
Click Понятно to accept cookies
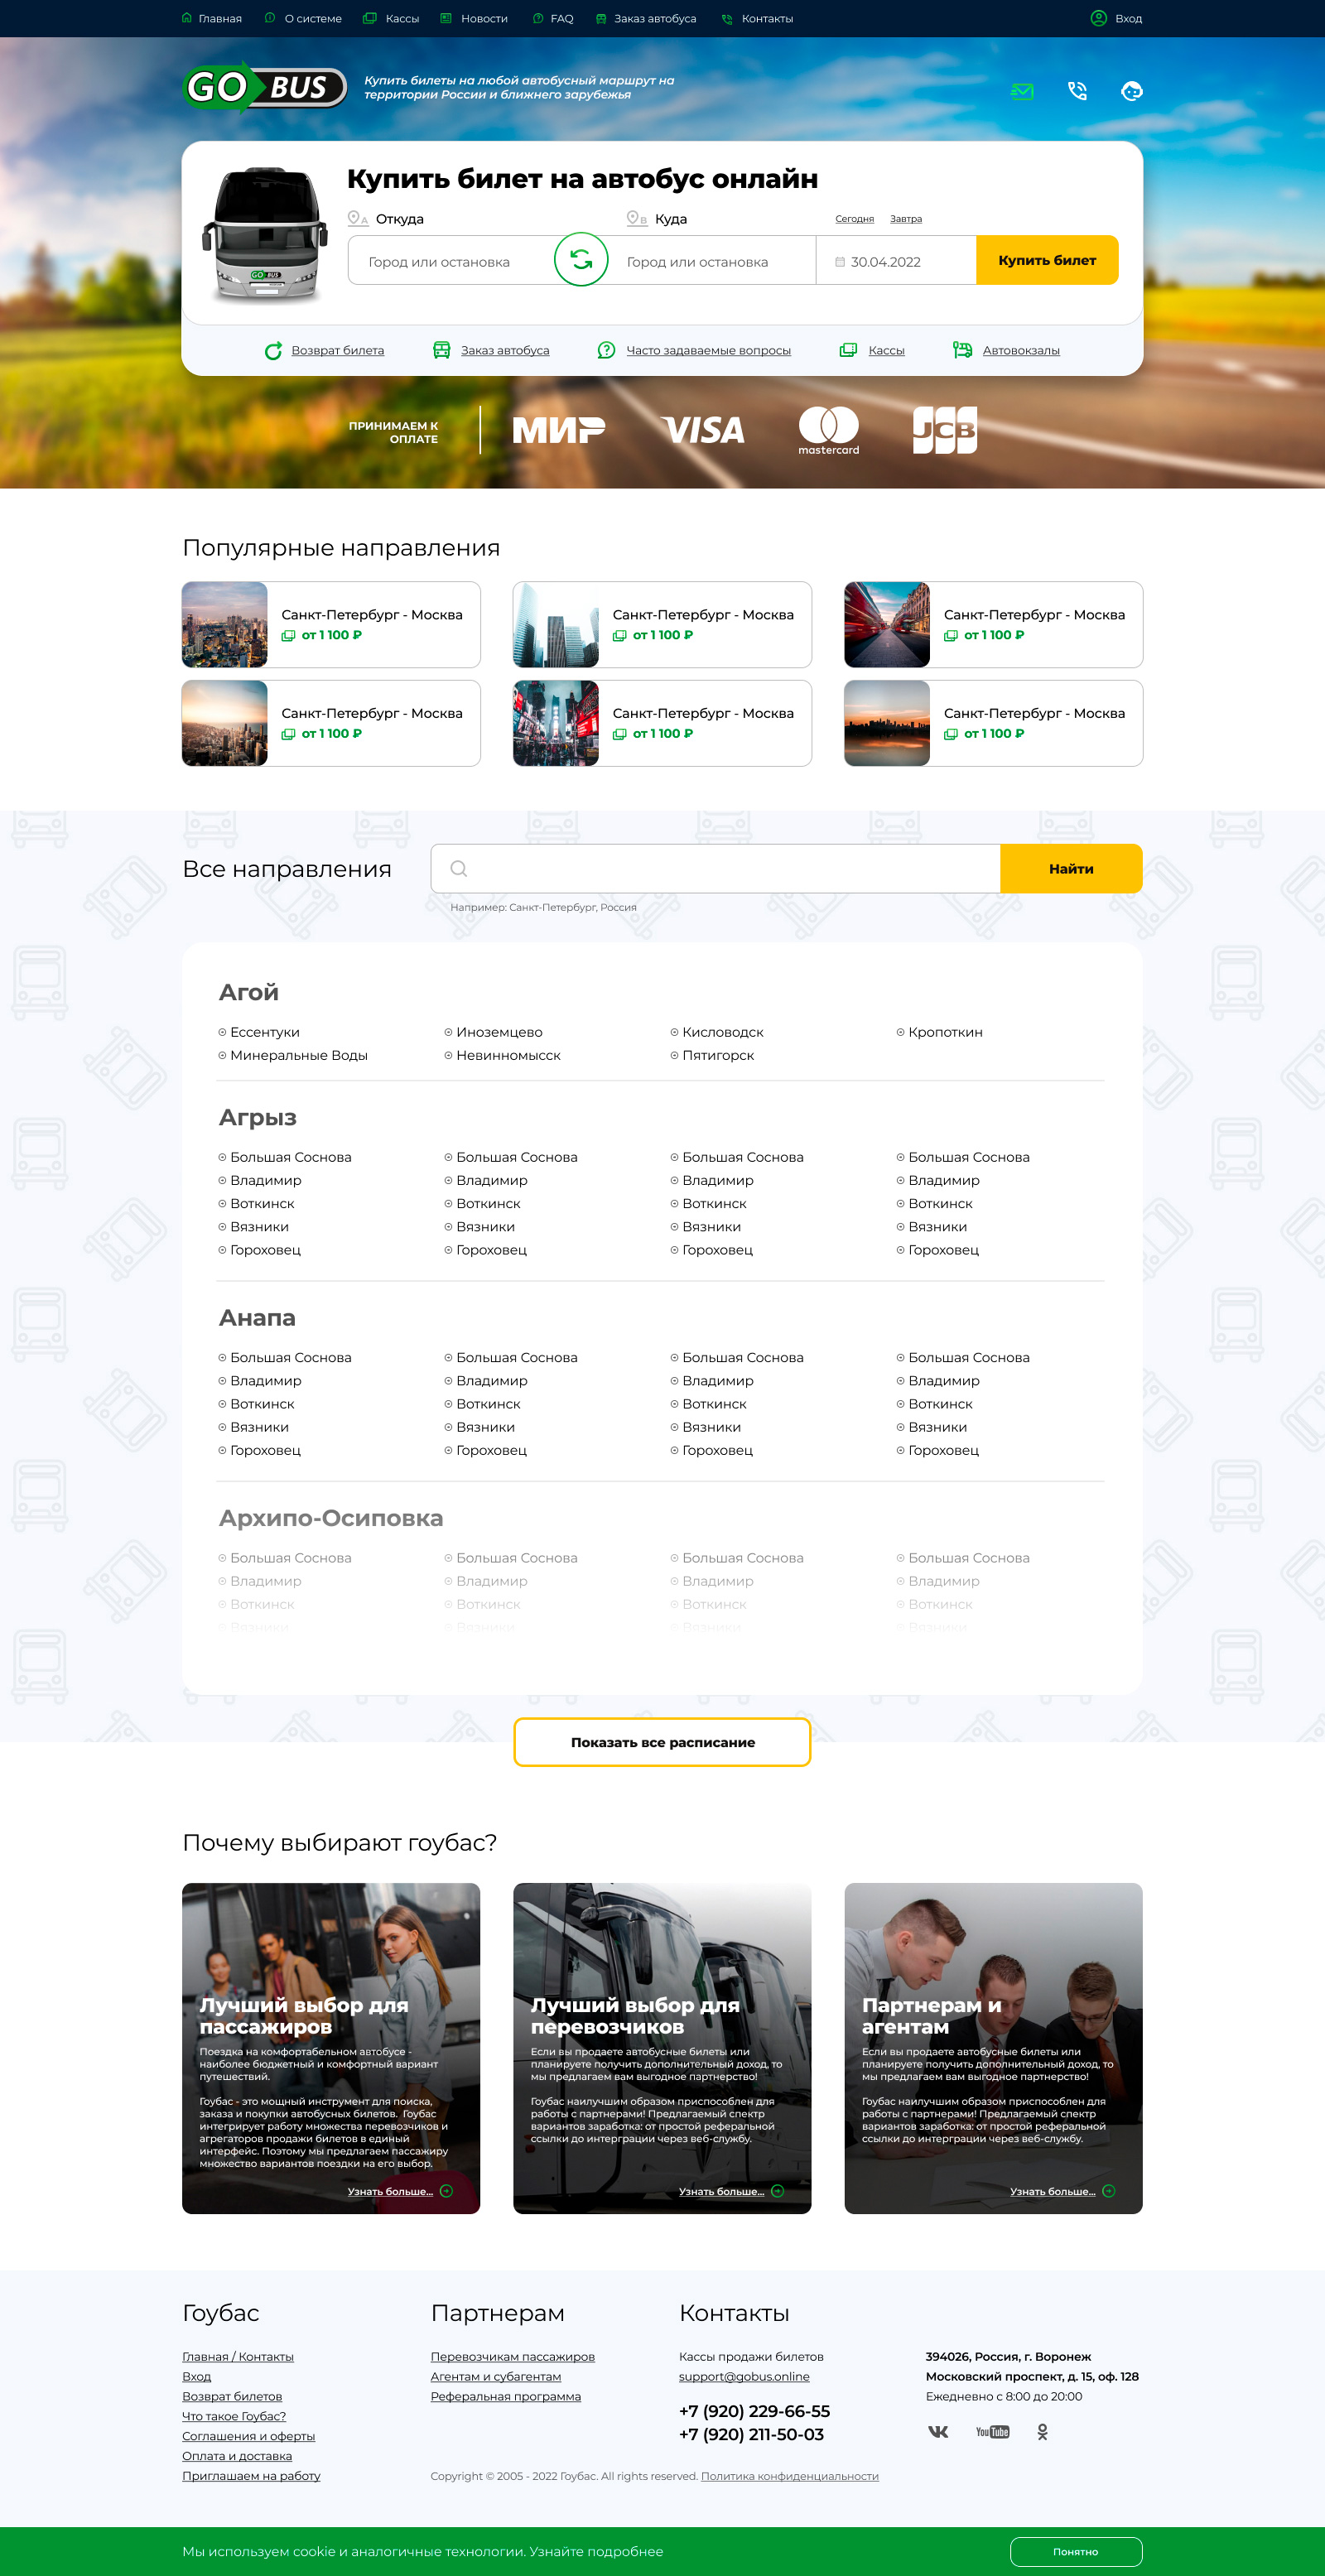point(1076,2551)
